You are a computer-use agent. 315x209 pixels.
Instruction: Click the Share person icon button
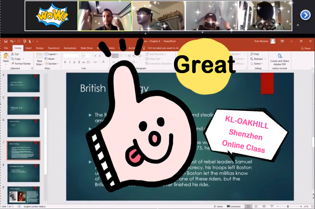tap(306, 48)
